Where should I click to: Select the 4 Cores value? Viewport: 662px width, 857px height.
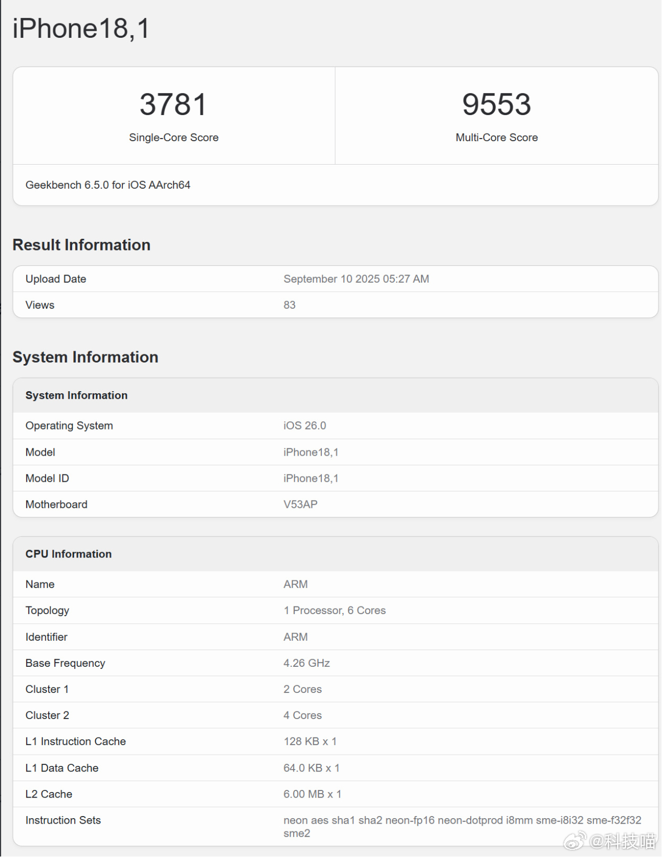click(x=303, y=715)
